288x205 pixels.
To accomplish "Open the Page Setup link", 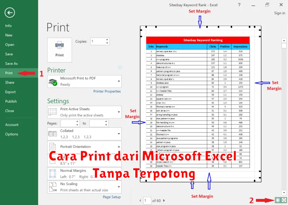I will click(x=112, y=197).
